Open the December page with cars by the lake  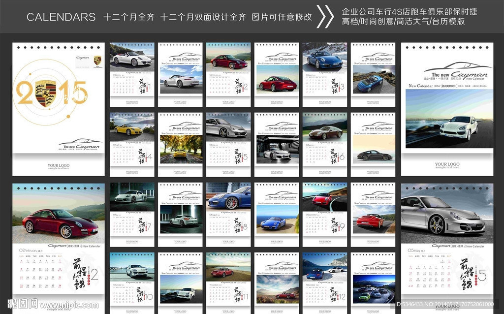(325, 283)
